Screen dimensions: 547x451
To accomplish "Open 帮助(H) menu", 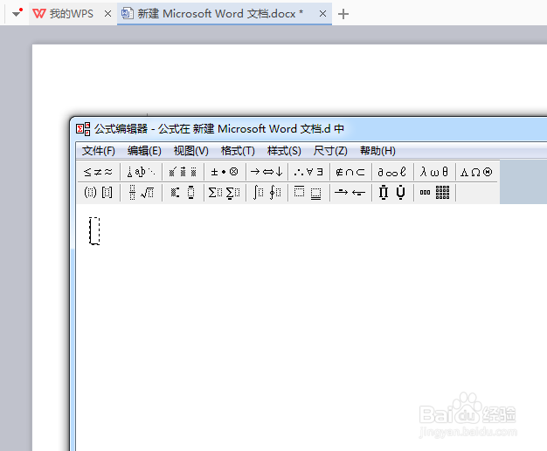I will (377, 151).
